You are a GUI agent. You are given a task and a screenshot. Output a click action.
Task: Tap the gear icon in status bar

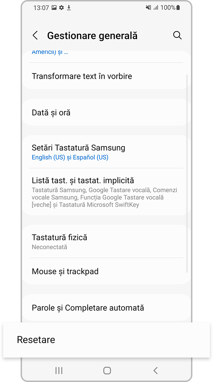pos(61,7)
